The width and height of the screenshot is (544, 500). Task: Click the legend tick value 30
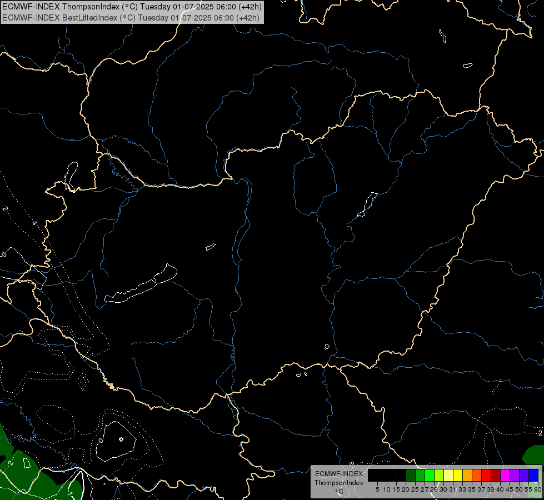[443, 489]
